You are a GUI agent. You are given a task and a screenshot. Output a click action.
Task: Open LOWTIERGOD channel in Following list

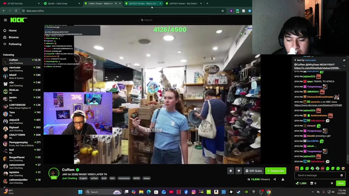tap(22, 106)
